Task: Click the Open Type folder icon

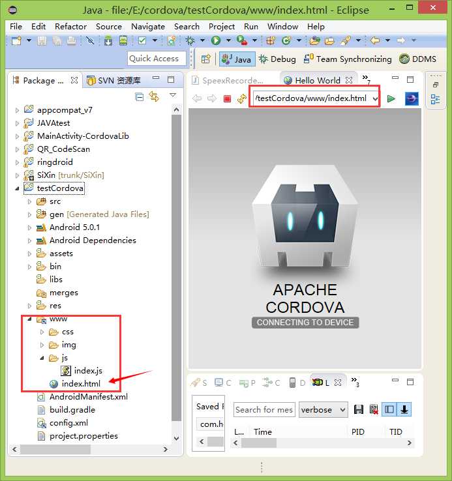Action: tap(315, 40)
